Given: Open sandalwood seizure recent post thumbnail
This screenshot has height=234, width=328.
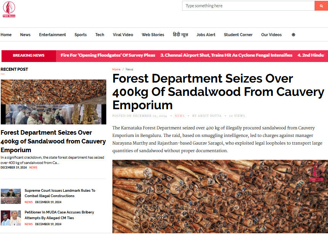Looking at the screenshot, I should (54, 102).
